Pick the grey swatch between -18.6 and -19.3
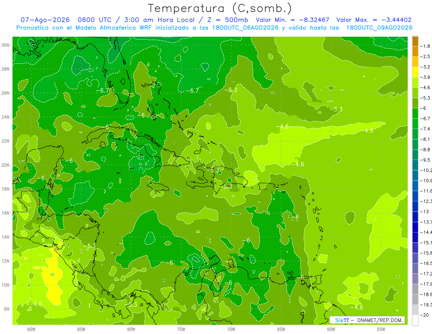 point(415,299)
